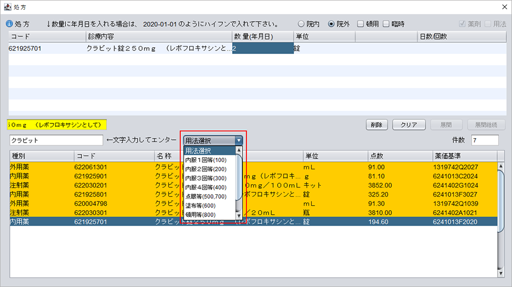The image size is (512, 287).
Task: Choose 内服２回等(200) from the list
Action: pyautogui.click(x=209, y=169)
